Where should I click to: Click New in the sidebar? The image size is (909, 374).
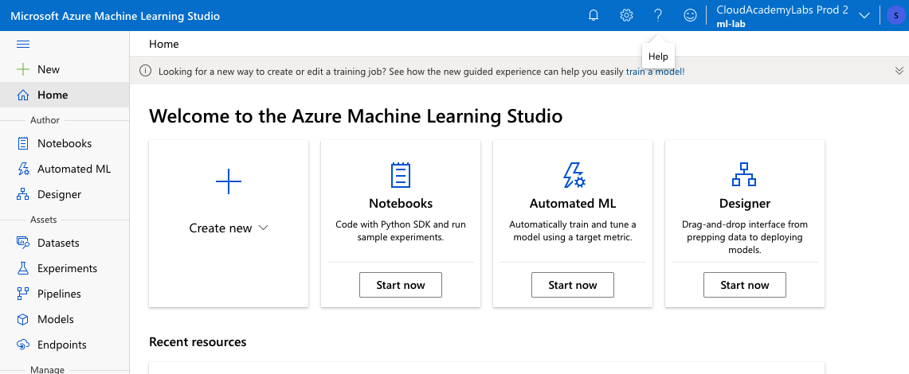[49, 69]
